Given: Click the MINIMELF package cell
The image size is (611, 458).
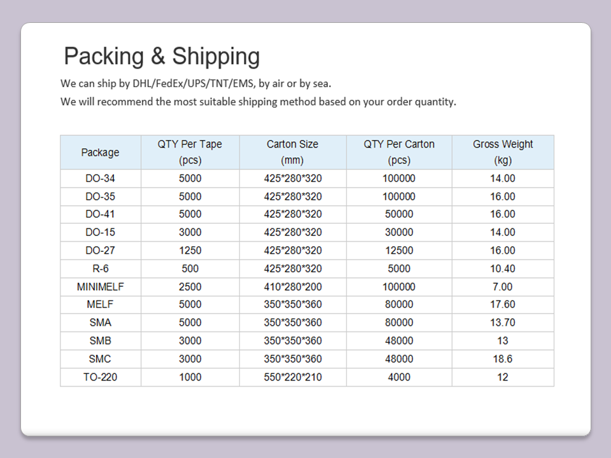Looking at the screenshot, I should pyautogui.click(x=101, y=287).
